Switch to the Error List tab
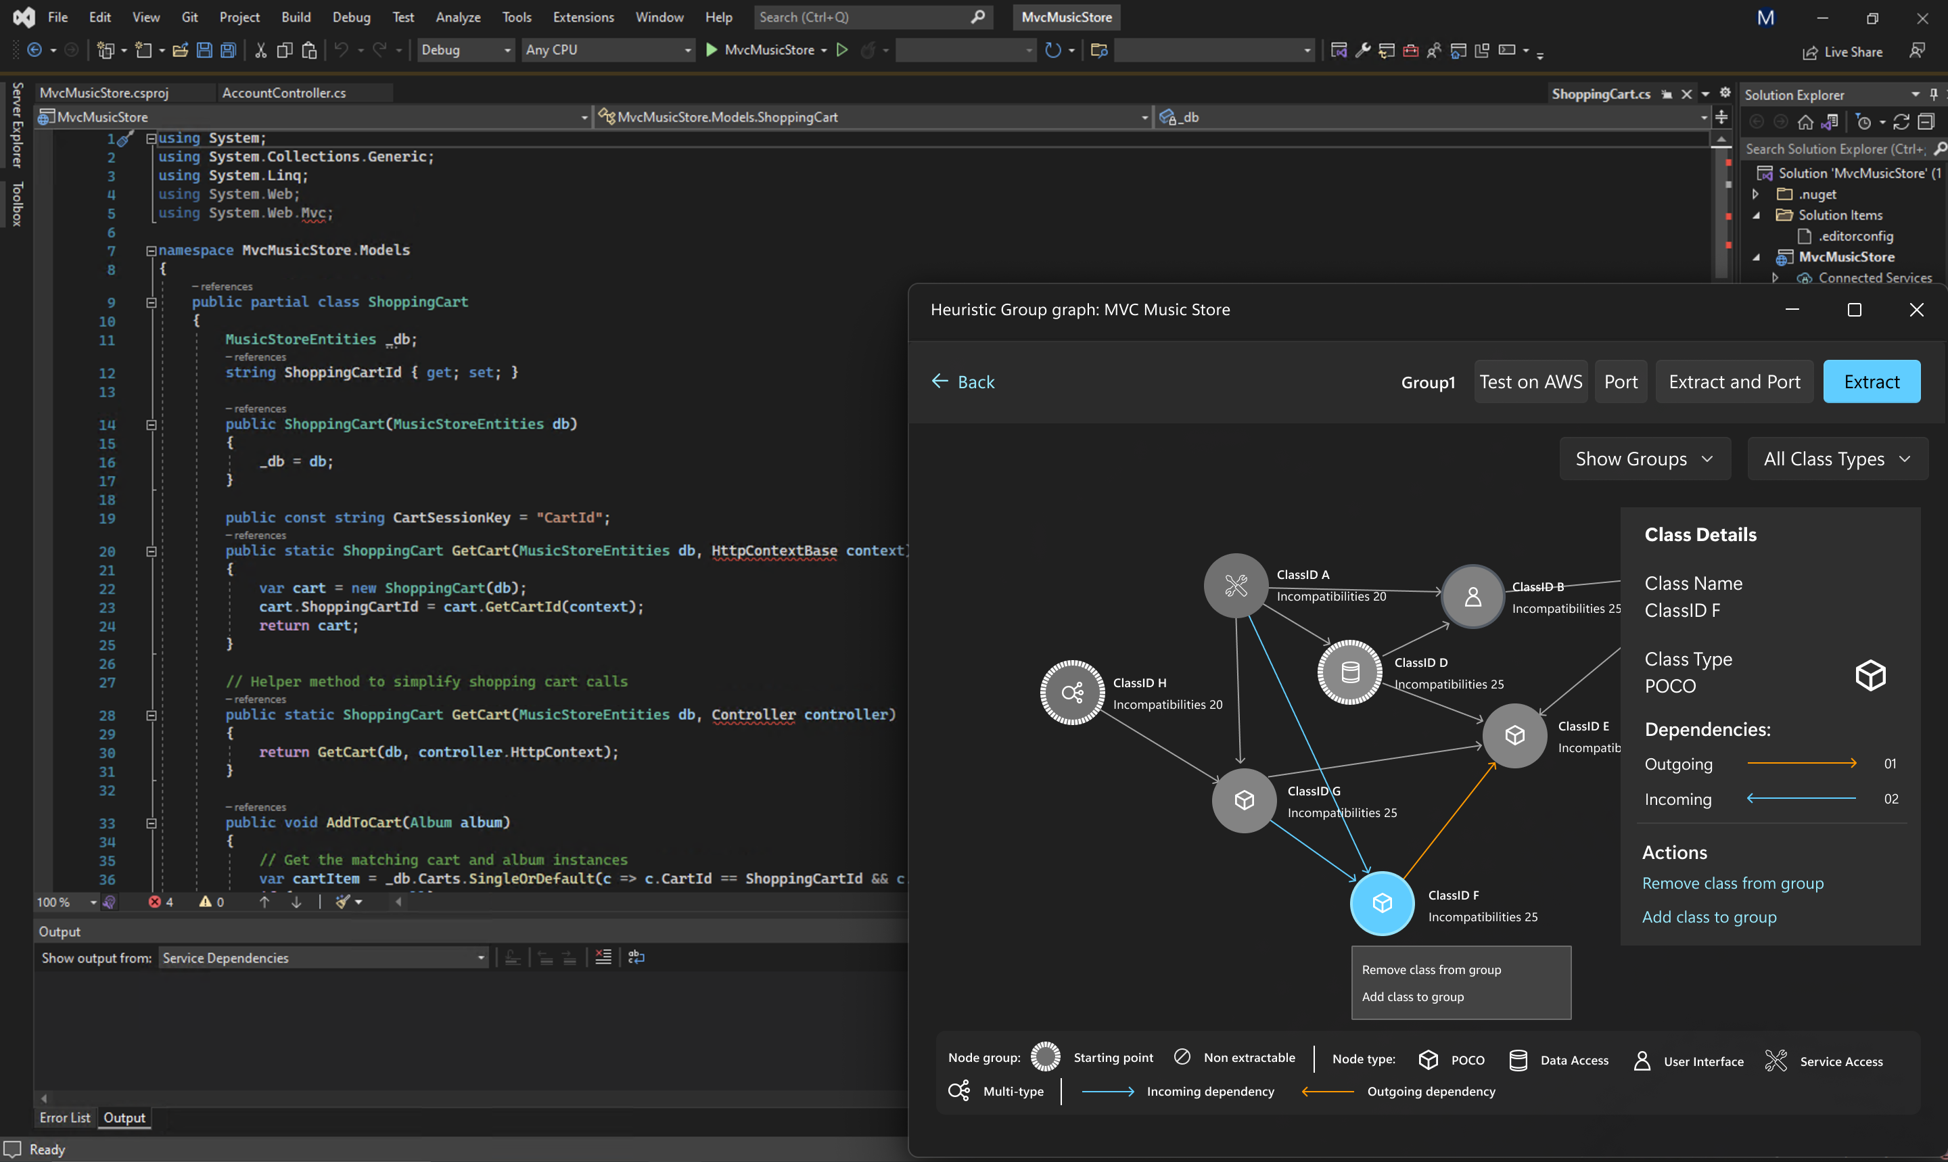Image resolution: width=1948 pixels, height=1162 pixels. (x=64, y=1117)
